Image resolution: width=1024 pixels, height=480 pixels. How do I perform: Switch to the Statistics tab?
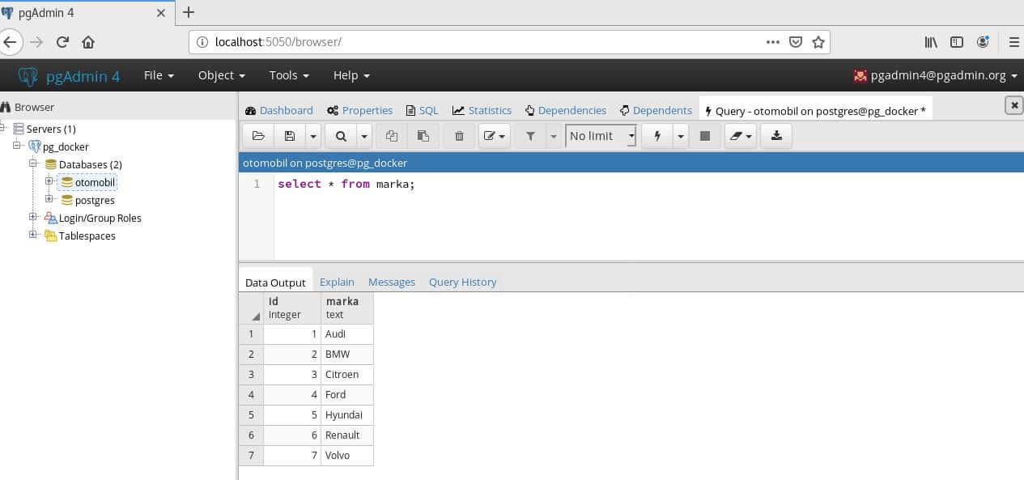coord(482,110)
